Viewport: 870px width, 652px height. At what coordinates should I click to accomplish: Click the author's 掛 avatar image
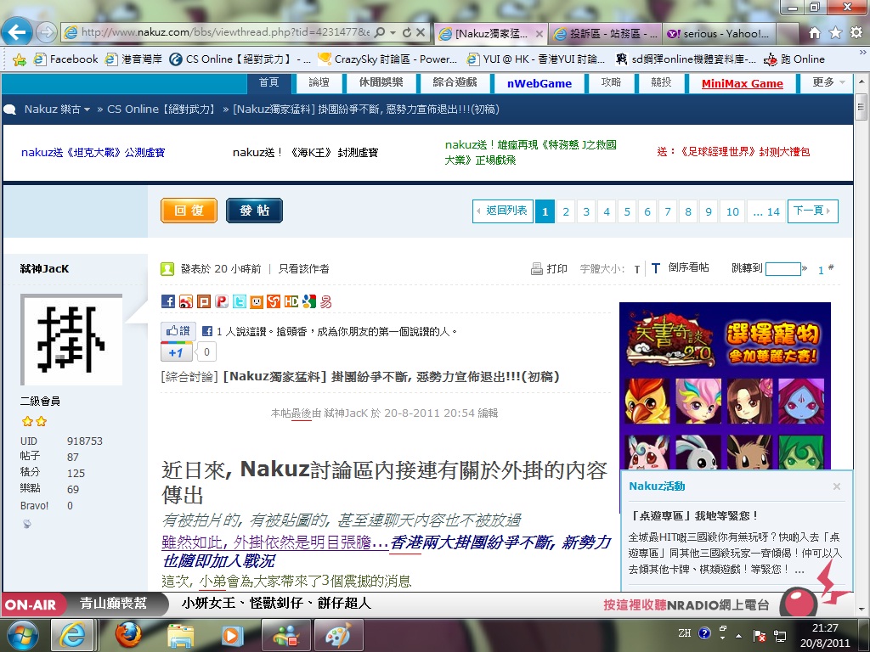tap(71, 340)
